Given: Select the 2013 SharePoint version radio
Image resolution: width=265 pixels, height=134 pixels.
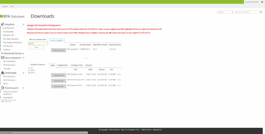Looking at the screenshot, I should [29, 73].
